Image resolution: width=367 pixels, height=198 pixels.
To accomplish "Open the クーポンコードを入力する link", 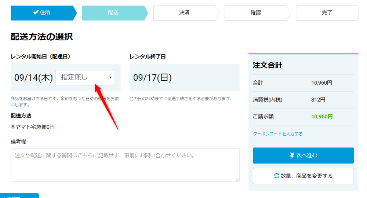I will coord(277,134).
